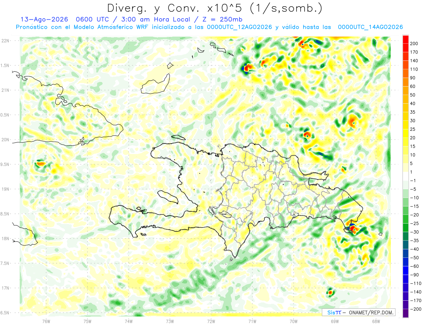The image size is (422, 326).
Task: Click the 22N latitude axis label
Action: [5, 41]
